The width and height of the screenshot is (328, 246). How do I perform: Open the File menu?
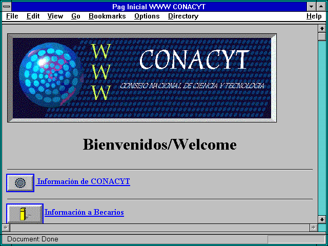pos(12,16)
